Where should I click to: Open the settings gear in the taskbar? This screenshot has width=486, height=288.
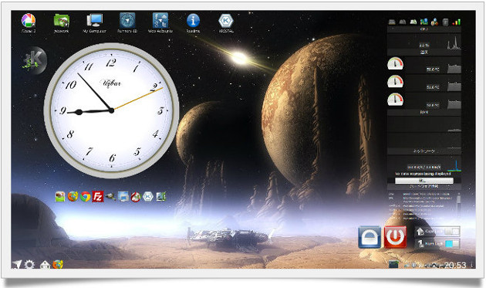coord(29,265)
